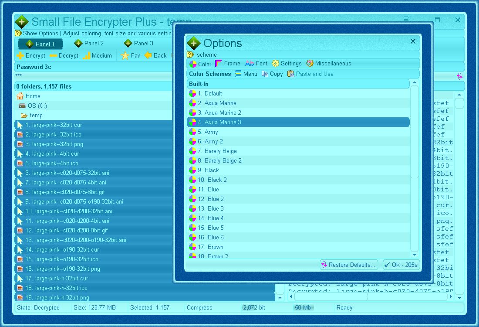Choose the 10. Black 2 scheme
The width and height of the screenshot is (479, 327).
click(298, 180)
